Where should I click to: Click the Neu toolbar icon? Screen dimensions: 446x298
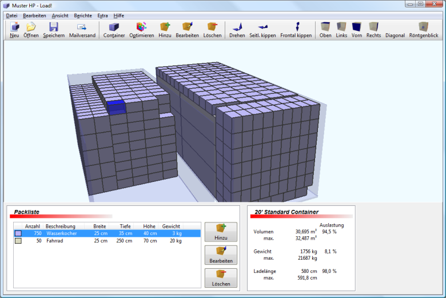[x=14, y=30]
